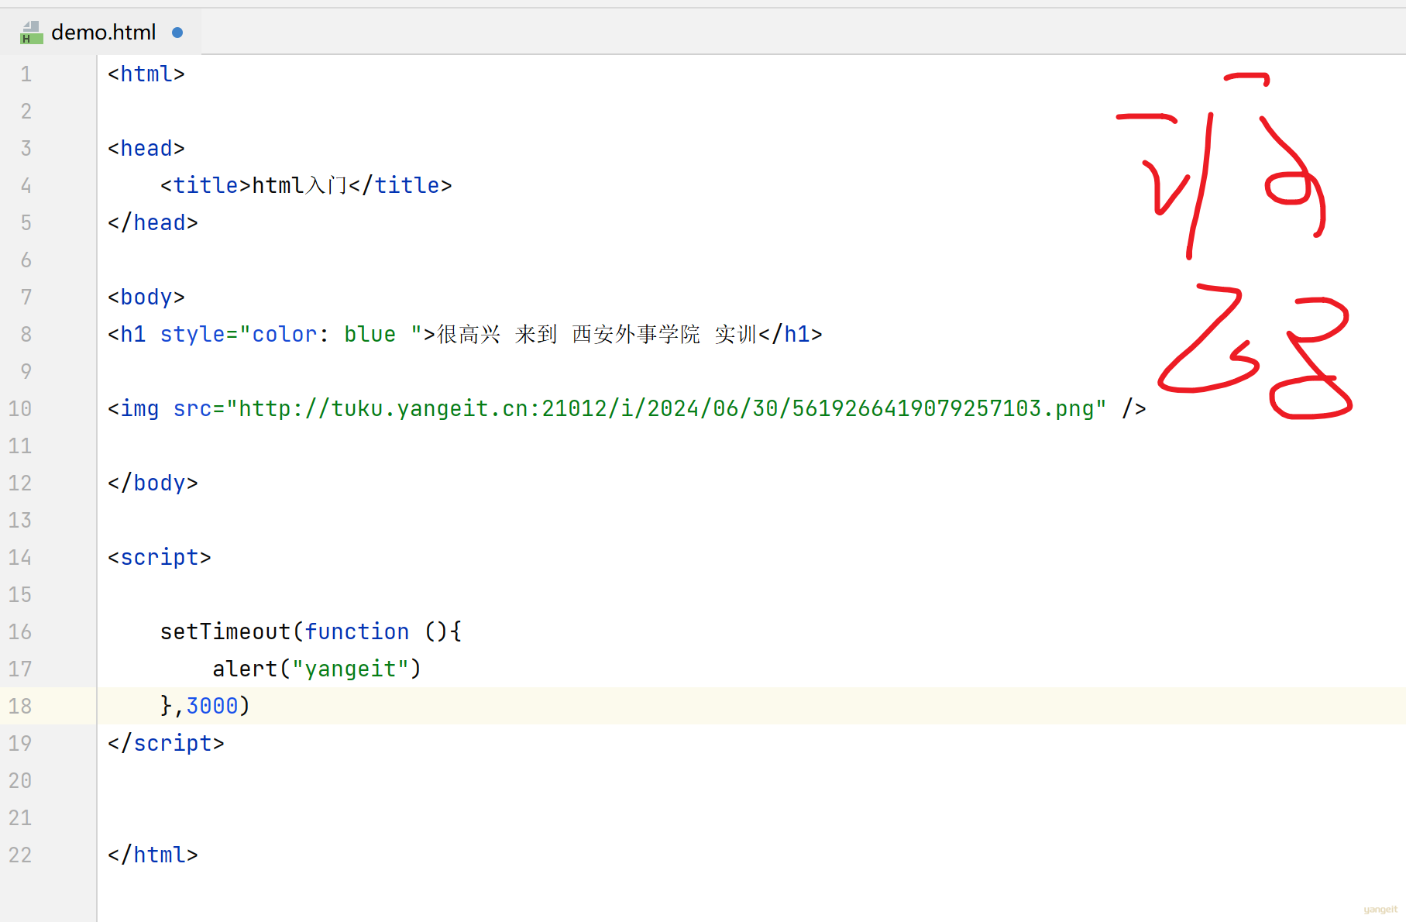Click line number 1 in the gutter
The width and height of the screenshot is (1406, 922).
tap(26, 74)
